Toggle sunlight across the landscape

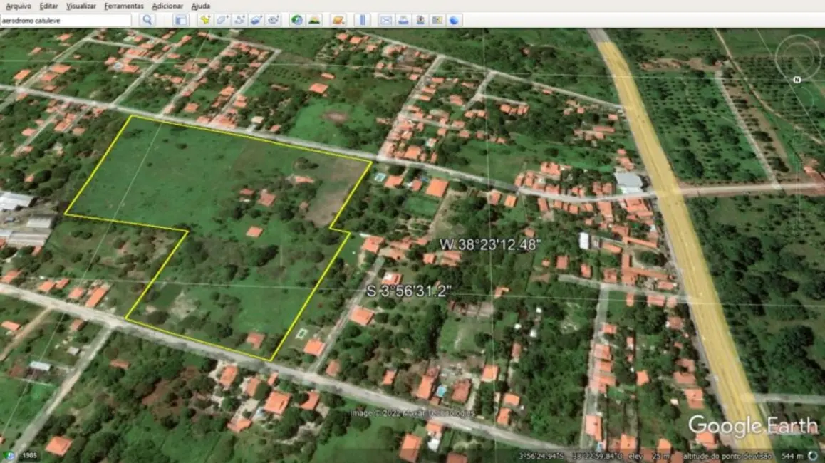313,20
